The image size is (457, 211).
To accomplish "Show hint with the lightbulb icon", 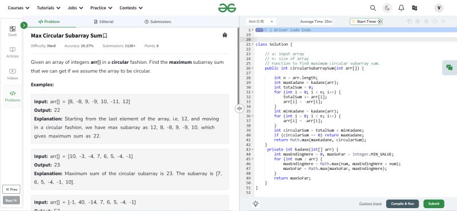I will coord(255,204).
